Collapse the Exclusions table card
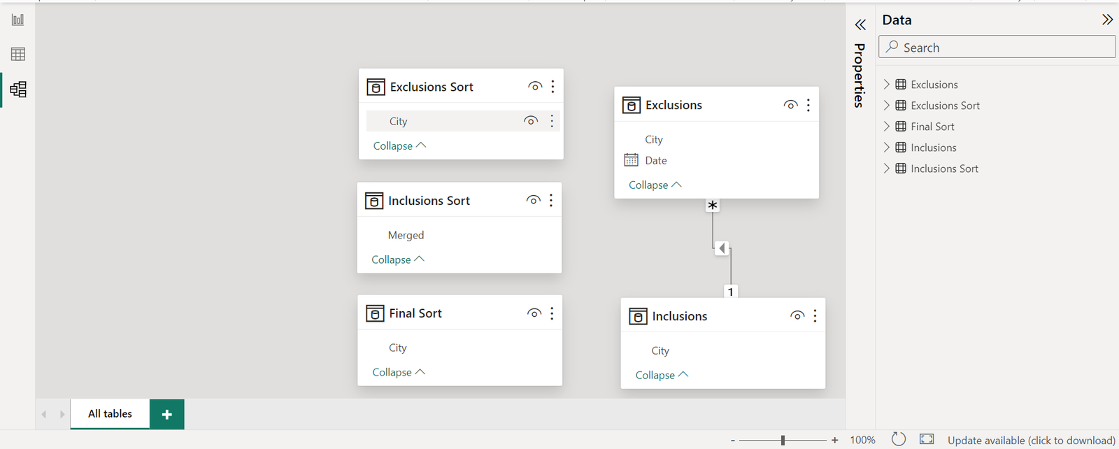Image resolution: width=1119 pixels, height=449 pixels. (x=655, y=185)
